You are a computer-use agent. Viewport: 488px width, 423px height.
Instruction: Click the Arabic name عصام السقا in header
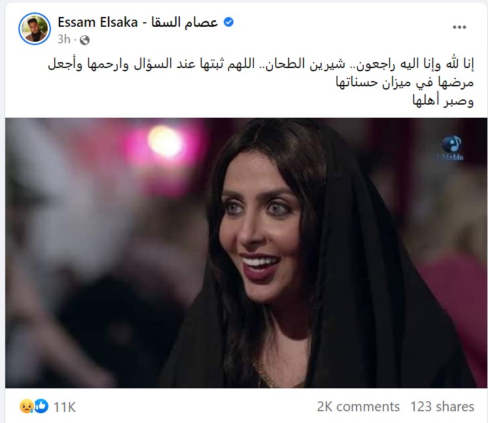point(184,22)
